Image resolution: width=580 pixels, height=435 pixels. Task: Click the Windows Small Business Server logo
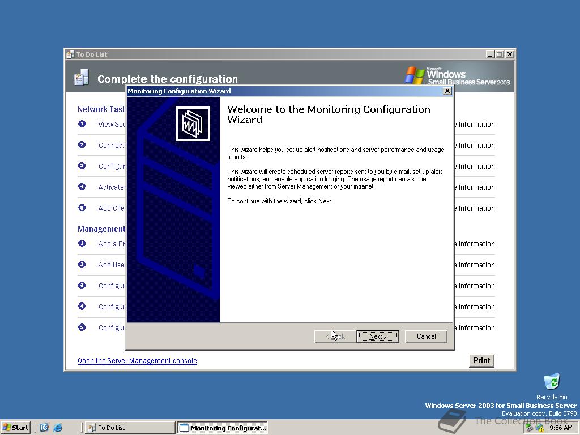coord(457,76)
